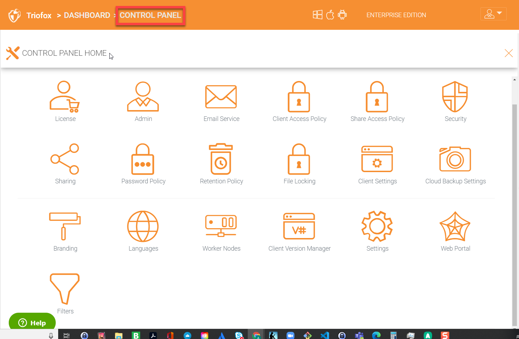Open the Retention Policy trash icon
Image resolution: width=519 pixels, height=339 pixels.
pos(221,159)
